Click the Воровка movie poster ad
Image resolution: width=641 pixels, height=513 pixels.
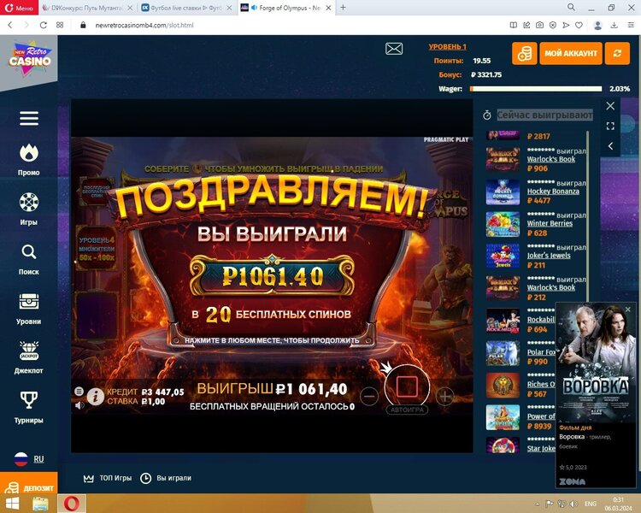(x=596, y=362)
